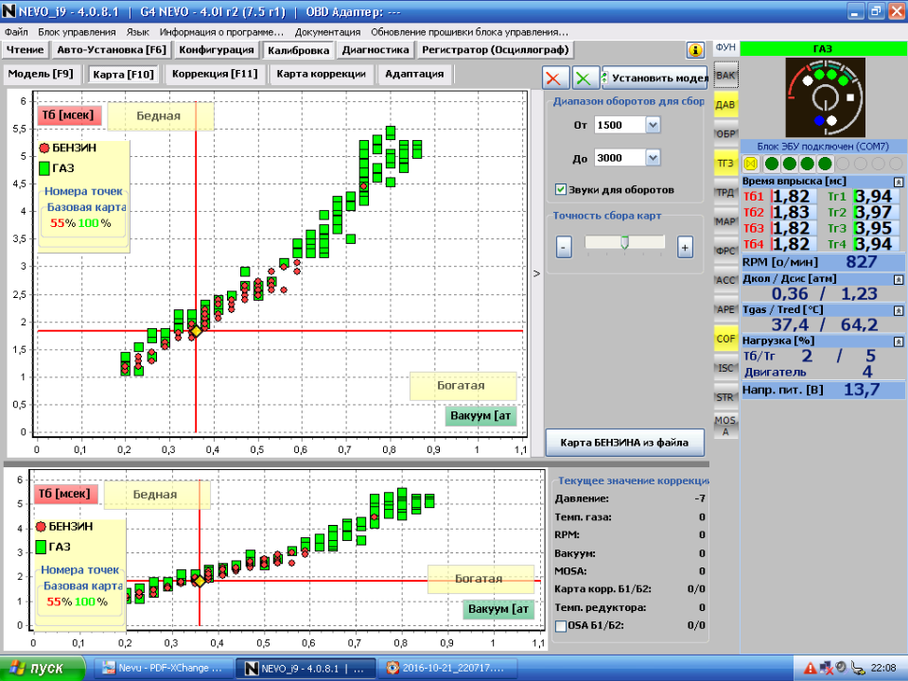Click the yellow info icon
908x681 pixels.
click(695, 50)
